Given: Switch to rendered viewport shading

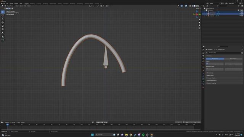Looking at the screenshot, I should click(x=198, y=6).
